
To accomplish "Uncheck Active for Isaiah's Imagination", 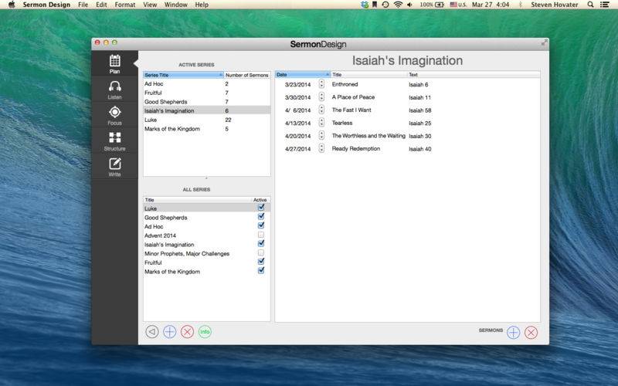I will point(261,244).
